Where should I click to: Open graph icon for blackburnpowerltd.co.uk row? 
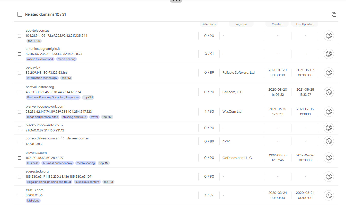point(329,128)
